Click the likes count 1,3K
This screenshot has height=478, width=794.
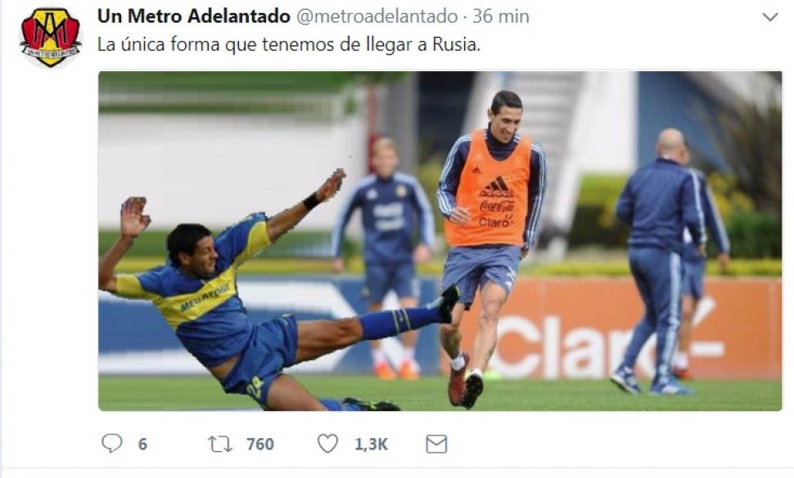[371, 444]
